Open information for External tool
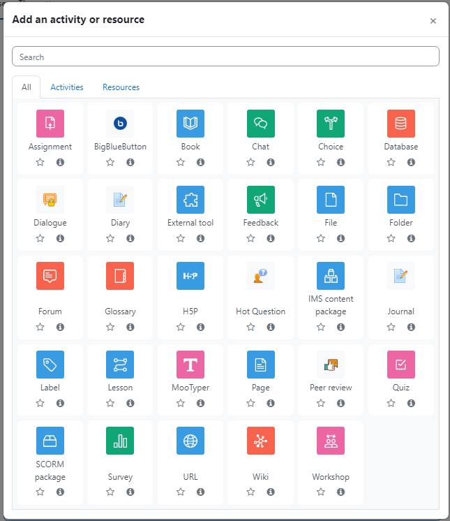The image size is (450, 521). tap(200, 238)
